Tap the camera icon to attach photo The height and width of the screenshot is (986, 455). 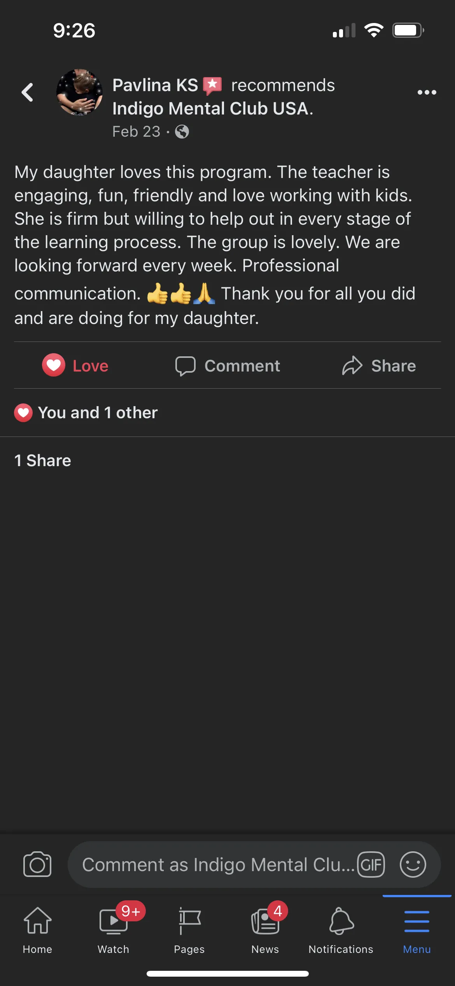37,865
